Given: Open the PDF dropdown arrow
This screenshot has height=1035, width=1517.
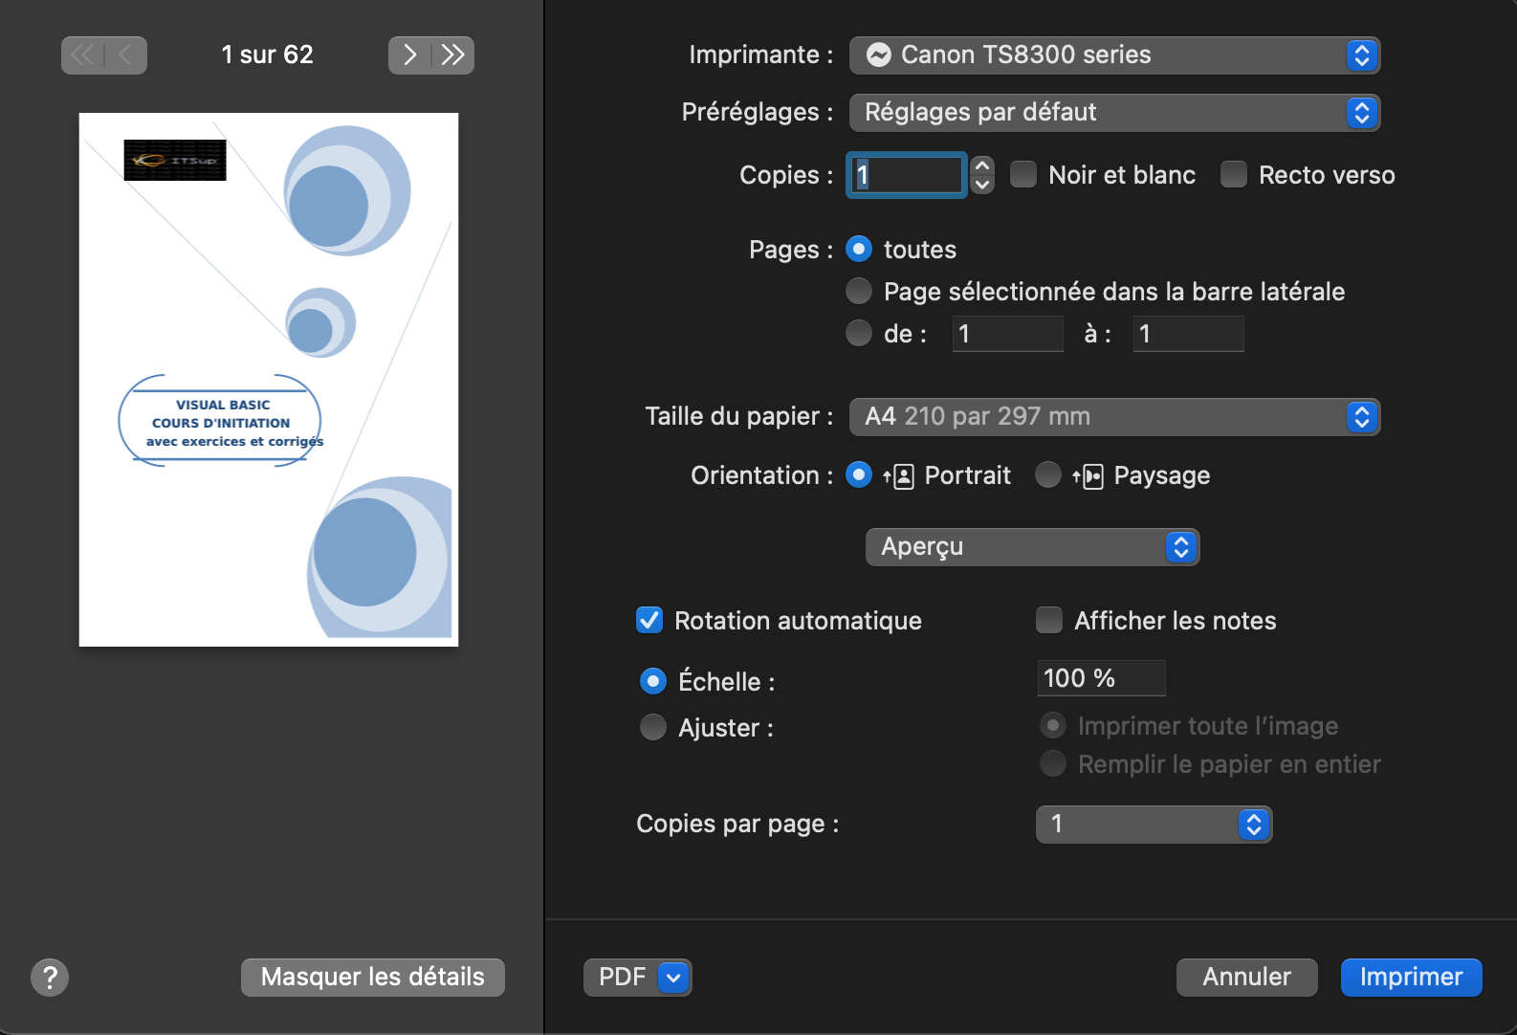Looking at the screenshot, I should (x=673, y=977).
